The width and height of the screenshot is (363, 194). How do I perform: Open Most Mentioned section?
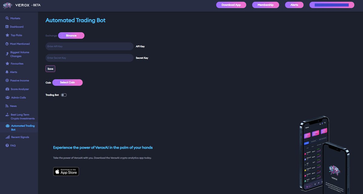point(20,44)
